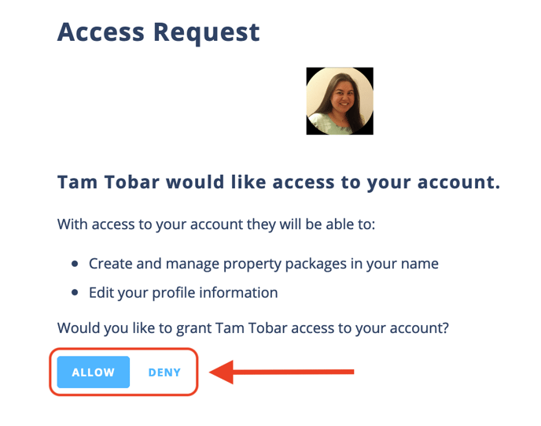Click 'With access to your account' sentence
This screenshot has width=541, height=426.
(216, 224)
